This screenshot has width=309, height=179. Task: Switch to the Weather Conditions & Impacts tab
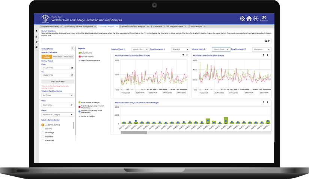click(134, 27)
